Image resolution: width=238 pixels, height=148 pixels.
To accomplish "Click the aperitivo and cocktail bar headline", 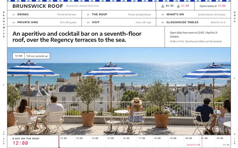I will coord(77,37).
